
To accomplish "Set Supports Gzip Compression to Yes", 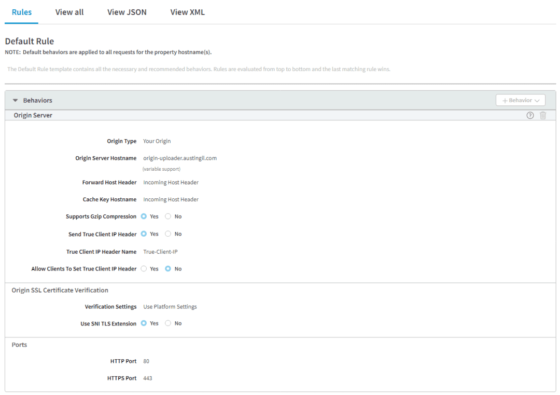I will pos(144,216).
